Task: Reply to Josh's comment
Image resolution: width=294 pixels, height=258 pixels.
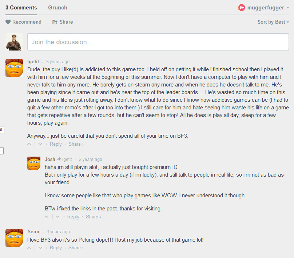Action: (x=73, y=217)
